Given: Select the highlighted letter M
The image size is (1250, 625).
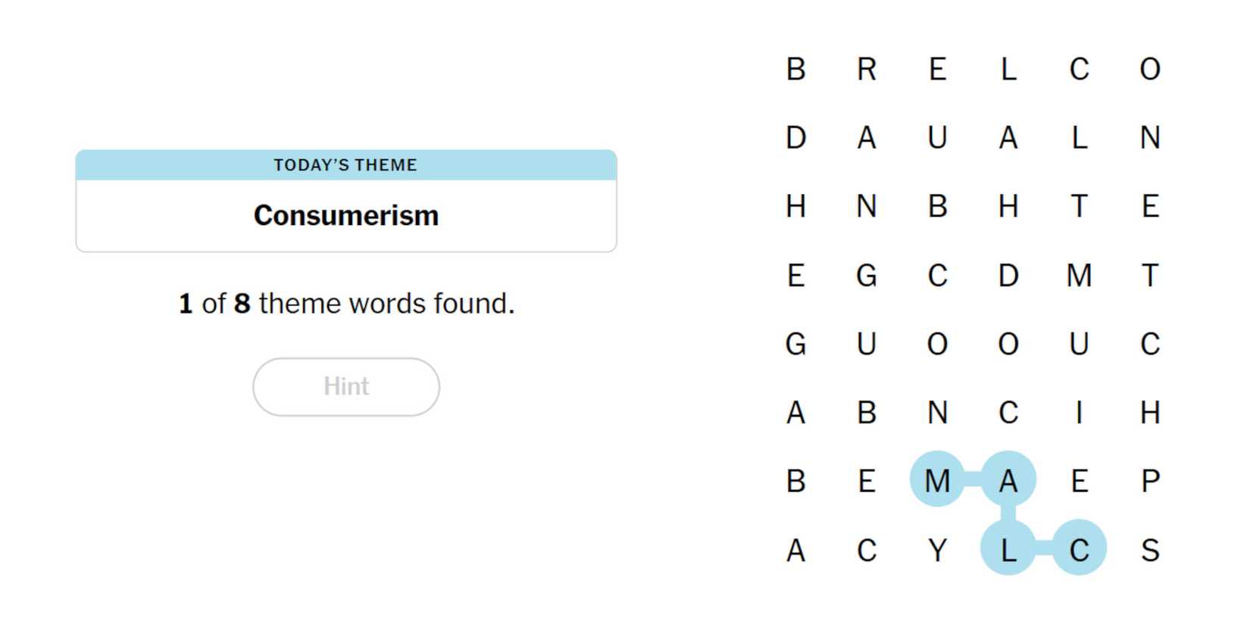Looking at the screenshot, I should click(937, 480).
